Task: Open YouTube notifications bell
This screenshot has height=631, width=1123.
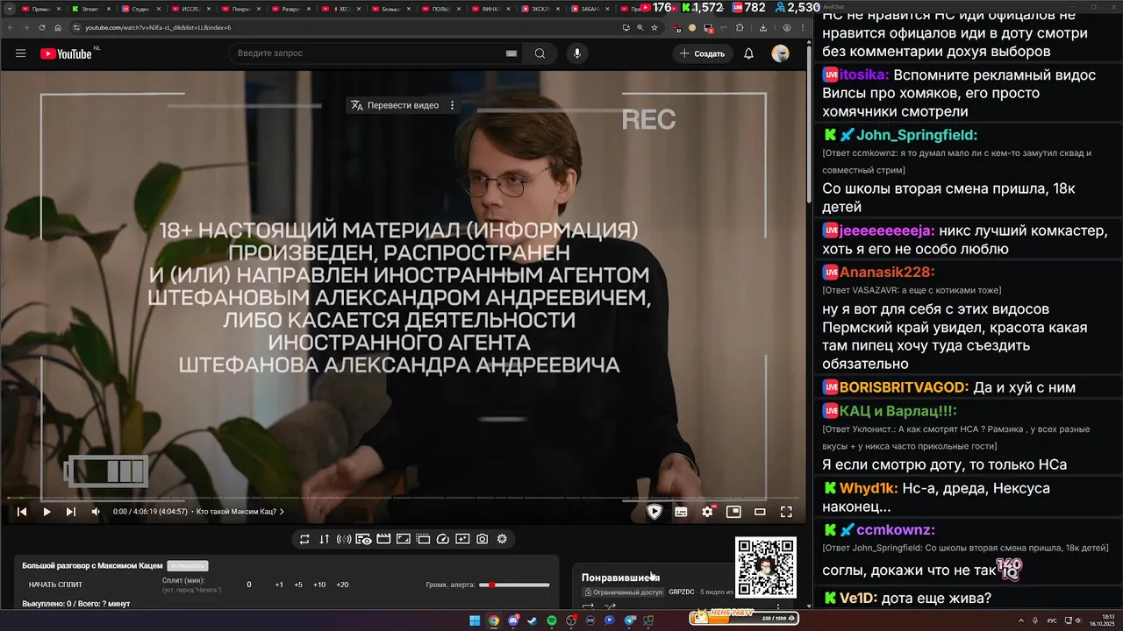Action: click(x=748, y=53)
